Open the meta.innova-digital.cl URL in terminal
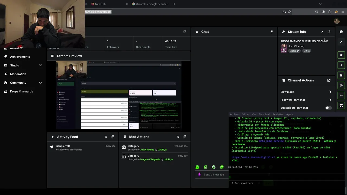The height and width of the screenshot is (195, 347). (253, 157)
